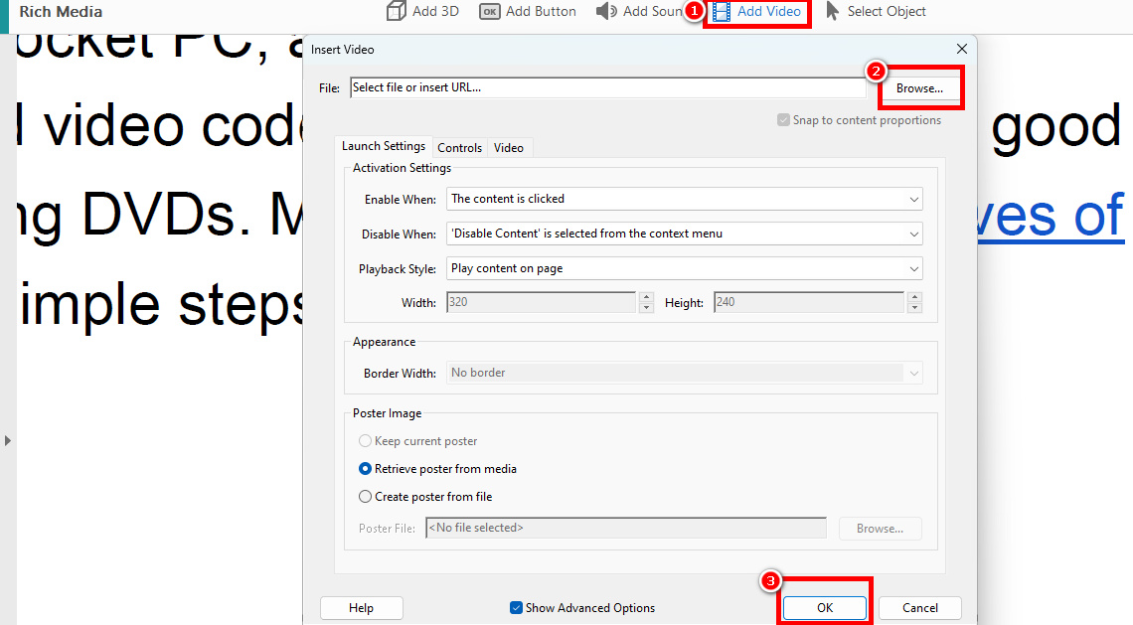The height and width of the screenshot is (625, 1133).
Task: Select Create poster from file option
Action: click(365, 496)
